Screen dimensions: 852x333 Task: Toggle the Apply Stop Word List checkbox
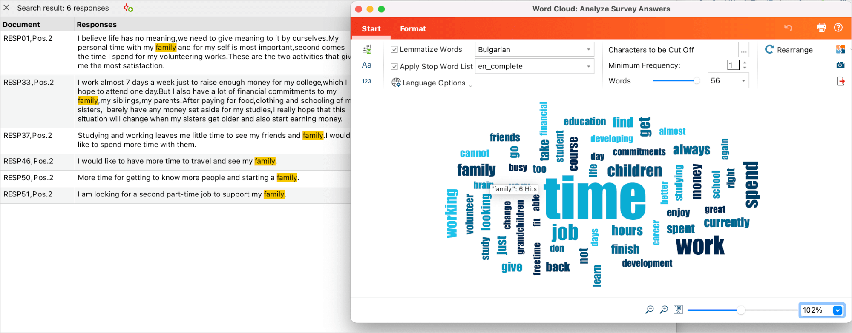pyautogui.click(x=394, y=66)
